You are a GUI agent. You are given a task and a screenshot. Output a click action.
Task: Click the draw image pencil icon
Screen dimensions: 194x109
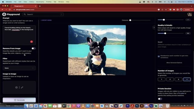(22, 88)
